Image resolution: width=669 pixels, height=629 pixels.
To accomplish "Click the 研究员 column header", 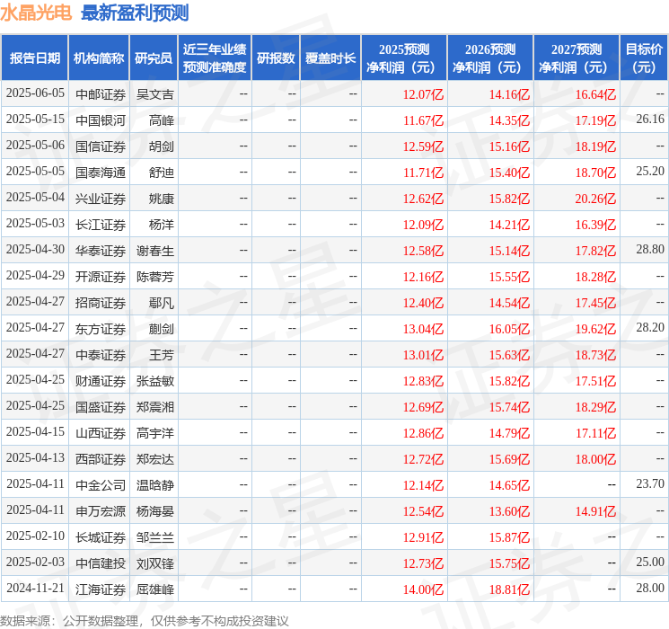I will 154,58.
